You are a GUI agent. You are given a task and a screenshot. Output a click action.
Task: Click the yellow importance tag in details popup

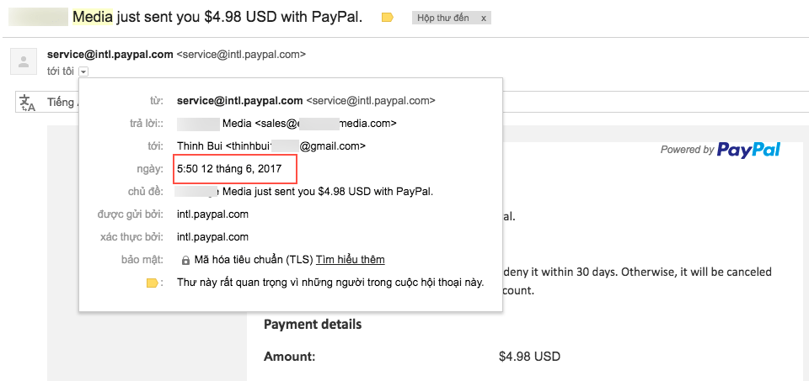153,283
